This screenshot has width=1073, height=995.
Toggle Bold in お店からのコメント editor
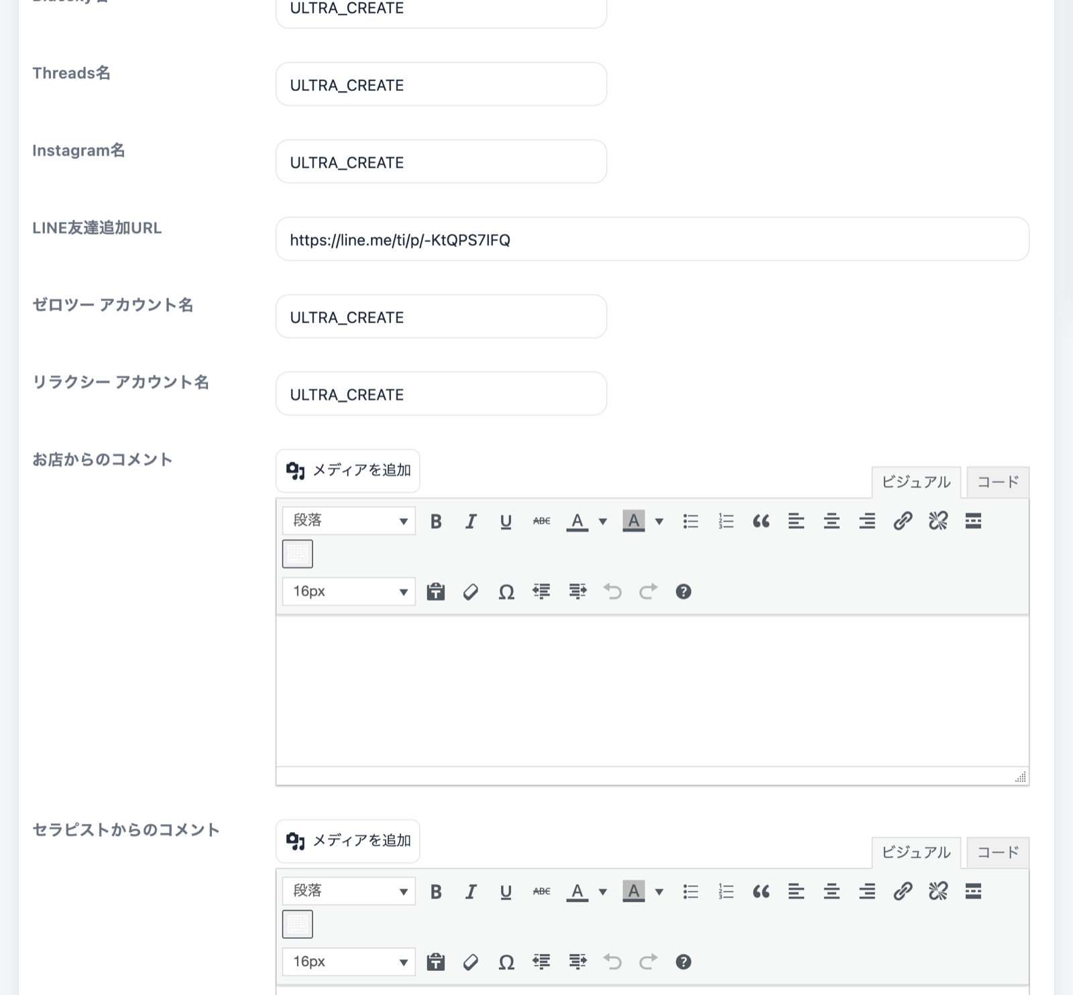tap(436, 521)
